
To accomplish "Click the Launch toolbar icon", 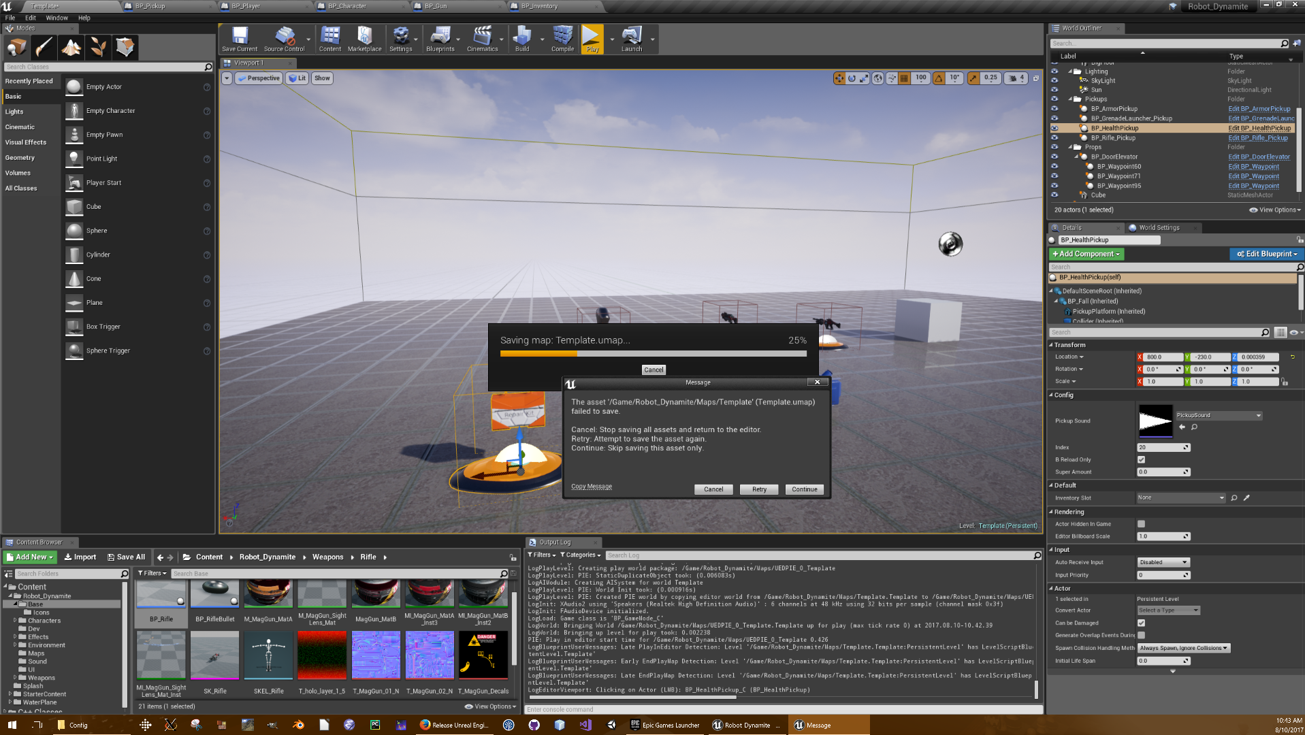I will coord(631,39).
